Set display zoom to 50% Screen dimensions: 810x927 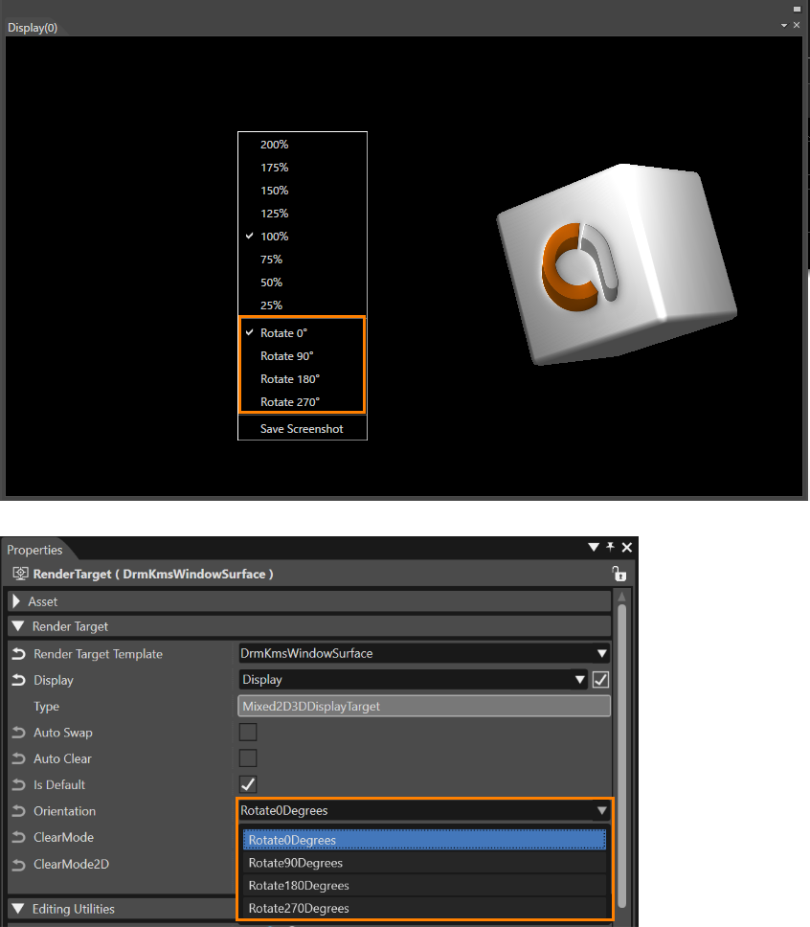303,283
